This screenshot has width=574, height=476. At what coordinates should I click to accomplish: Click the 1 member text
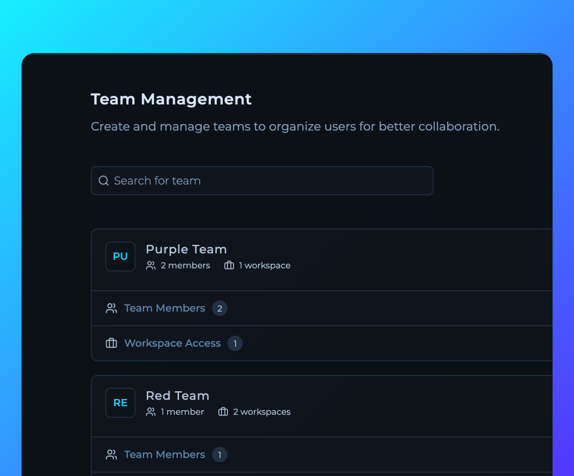coord(182,412)
